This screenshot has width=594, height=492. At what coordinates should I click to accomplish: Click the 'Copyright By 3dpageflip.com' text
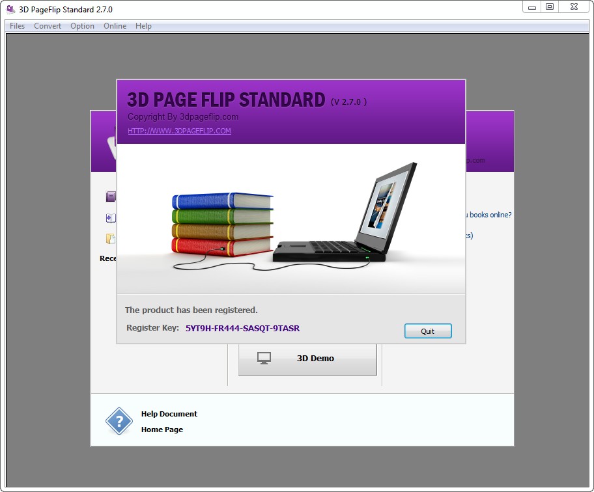tap(183, 117)
